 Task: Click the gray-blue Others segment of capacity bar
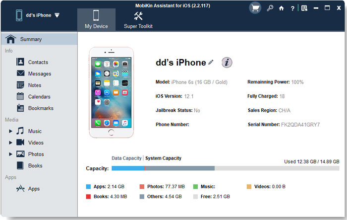(x=179, y=168)
